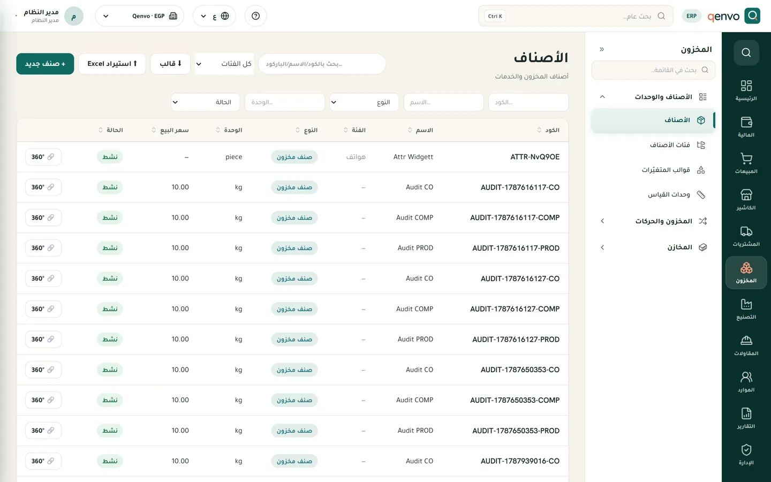Open the Inventory (المخزون) module icon
The height and width of the screenshot is (482, 771).
tap(746, 273)
